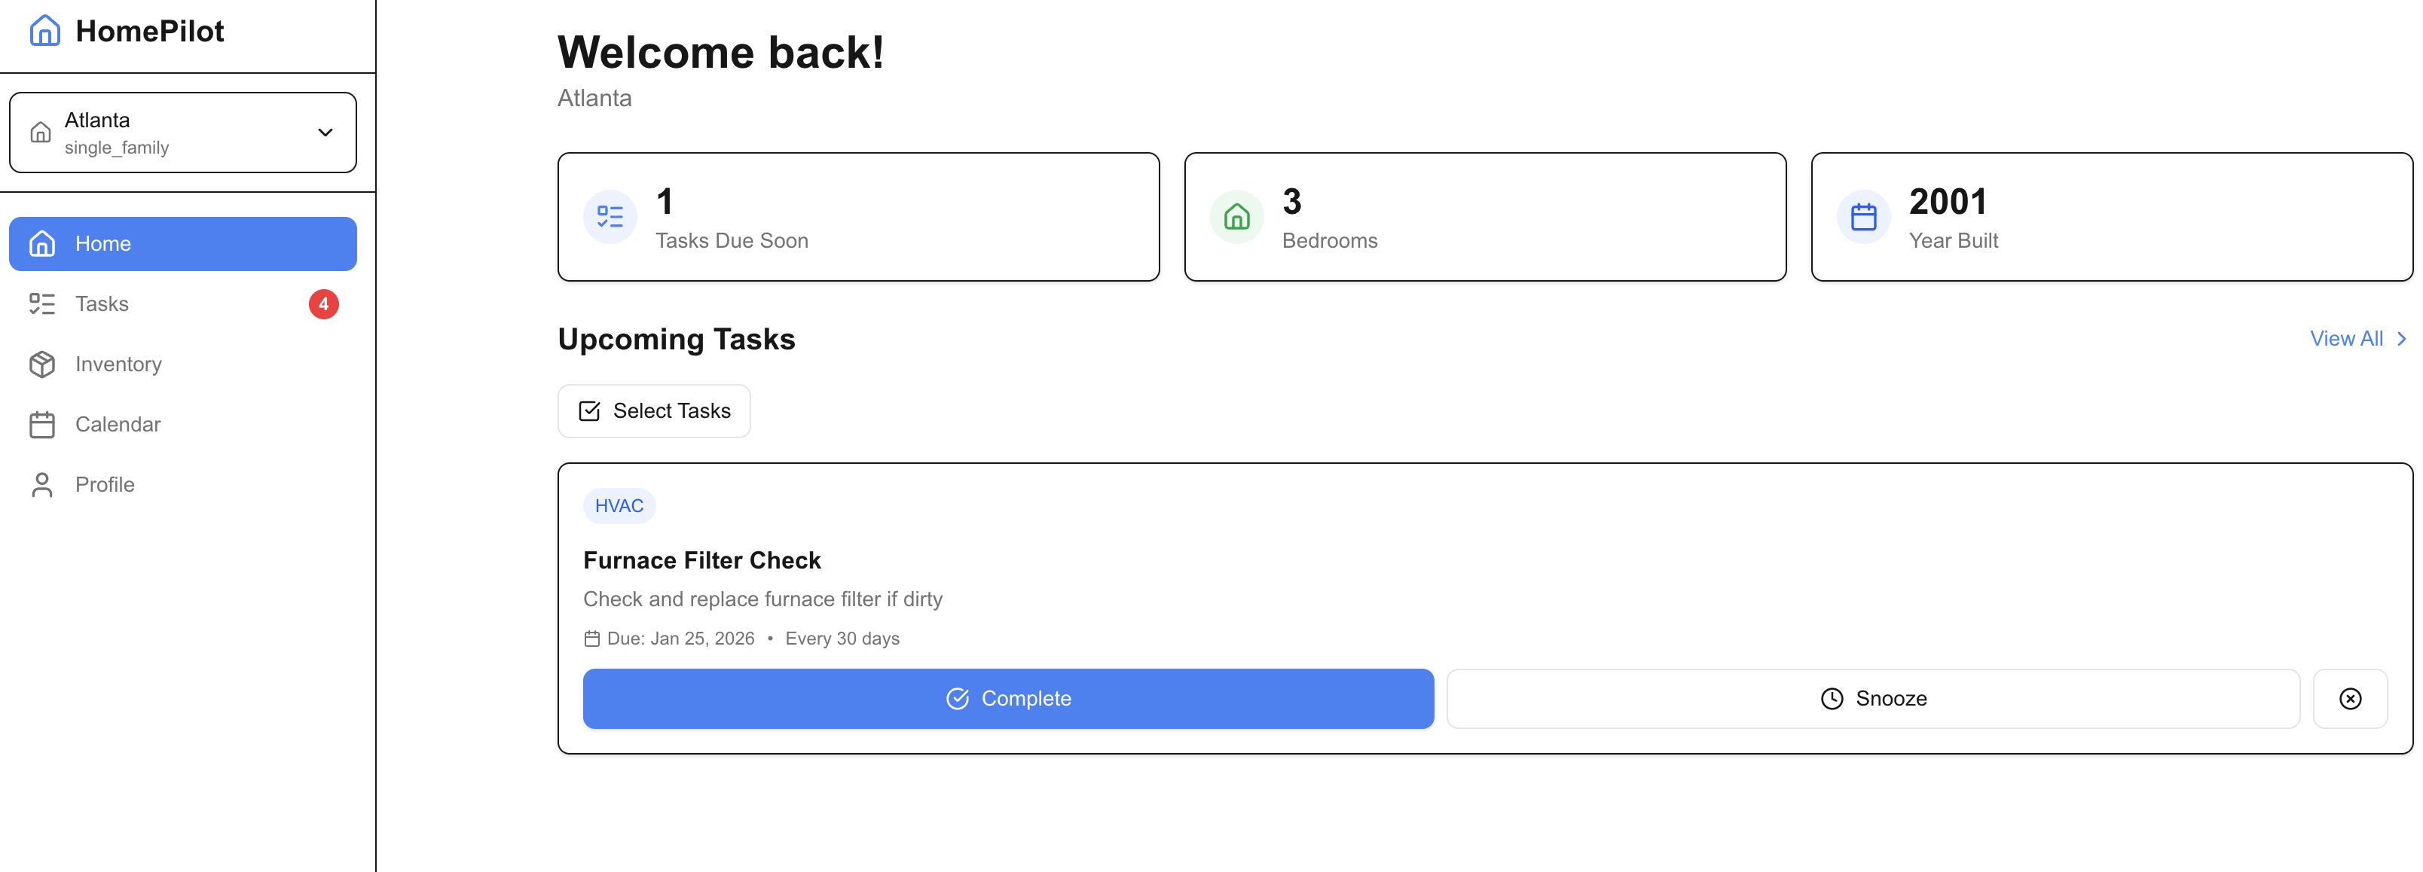This screenshot has width=2423, height=872.
Task: Mark Furnace Filter Check as Complete
Action: (1007, 698)
